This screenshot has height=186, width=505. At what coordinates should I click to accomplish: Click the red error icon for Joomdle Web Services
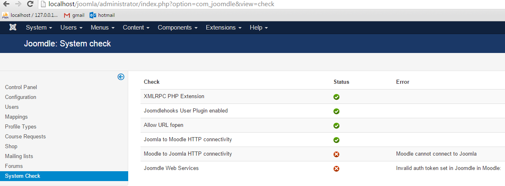click(336, 169)
